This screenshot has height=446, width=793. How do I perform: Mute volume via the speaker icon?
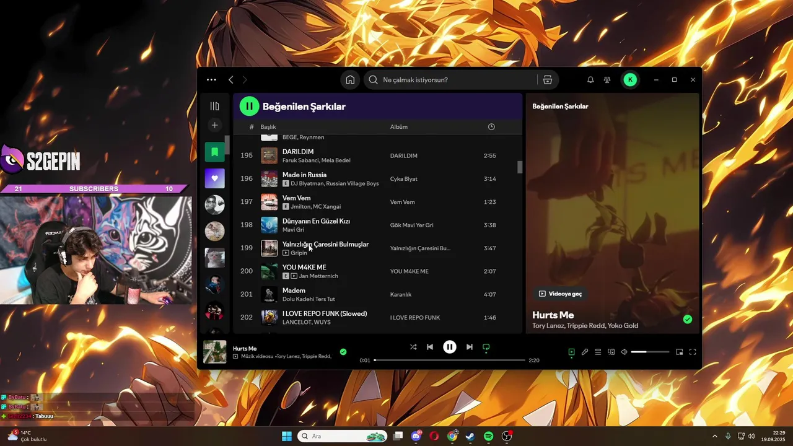(x=624, y=352)
